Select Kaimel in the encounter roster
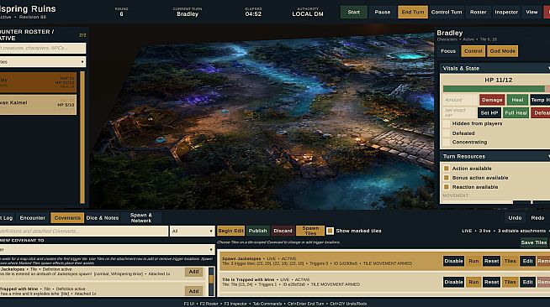Image resolution: width=550 pixels, height=307 pixels. tap(38, 104)
